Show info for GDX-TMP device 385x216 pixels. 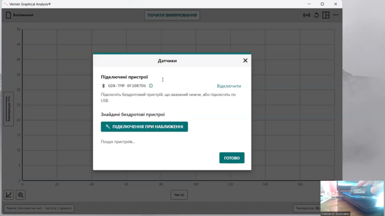151,86
